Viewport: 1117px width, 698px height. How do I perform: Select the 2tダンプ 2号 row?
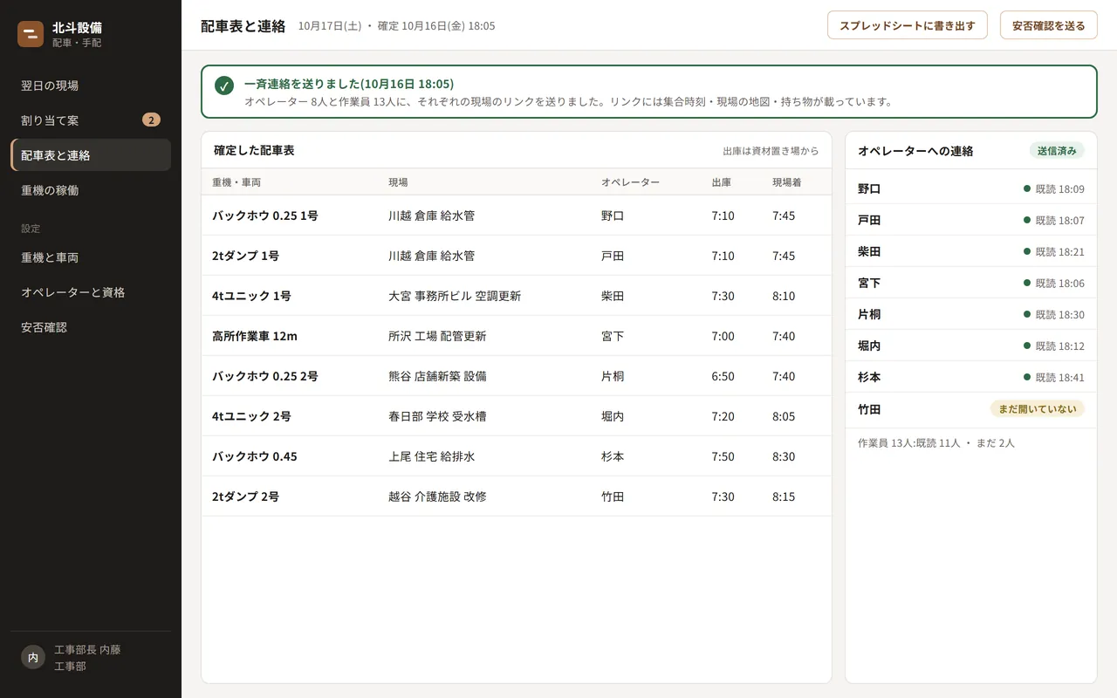(517, 496)
